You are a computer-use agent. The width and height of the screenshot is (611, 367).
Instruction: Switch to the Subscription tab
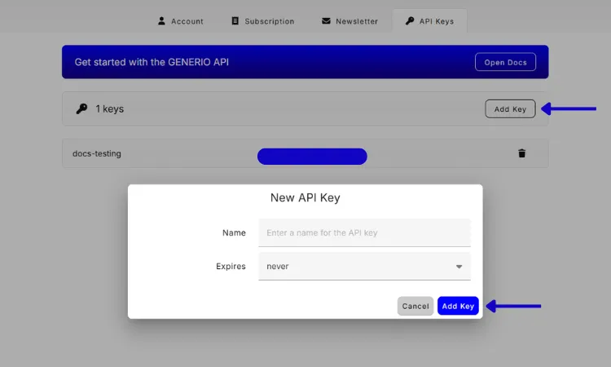coord(263,21)
